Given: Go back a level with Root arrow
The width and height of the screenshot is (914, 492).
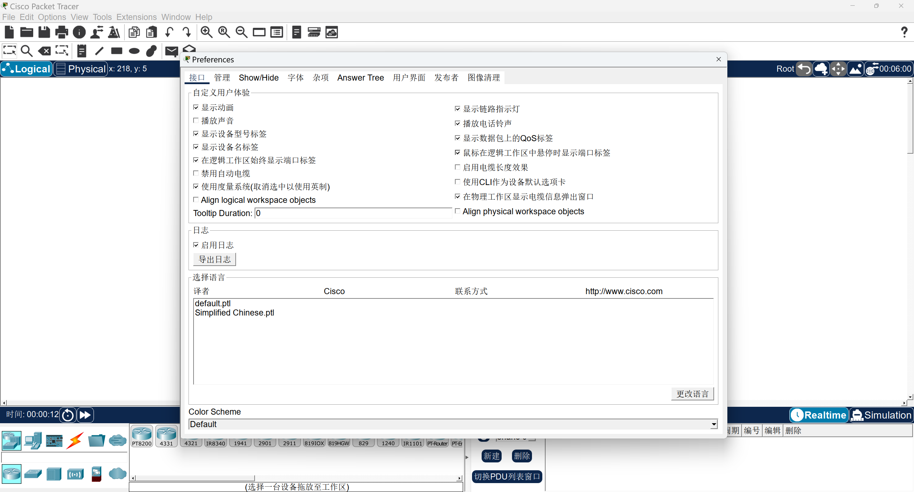Looking at the screenshot, I should [804, 69].
